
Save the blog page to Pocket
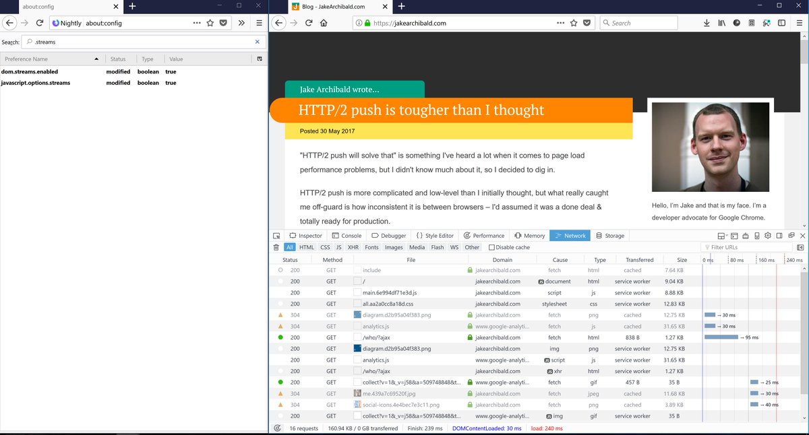(x=587, y=22)
